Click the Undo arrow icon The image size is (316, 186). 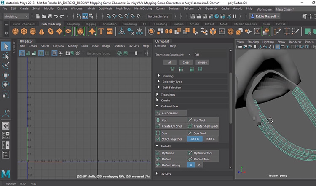click(56, 16)
